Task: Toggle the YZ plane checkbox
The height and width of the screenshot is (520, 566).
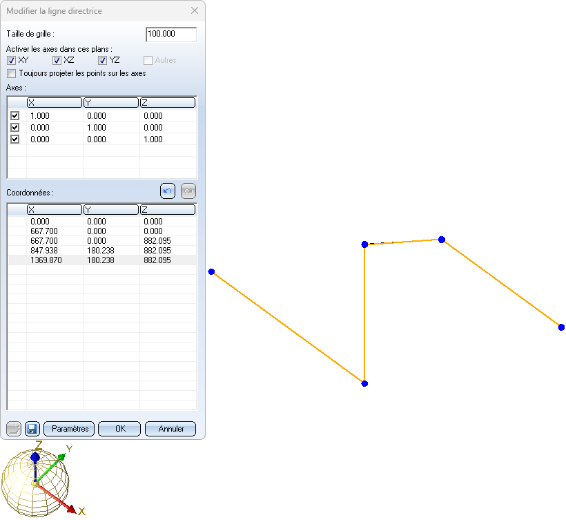Action: pyautogui.click(x=103, y=60)
